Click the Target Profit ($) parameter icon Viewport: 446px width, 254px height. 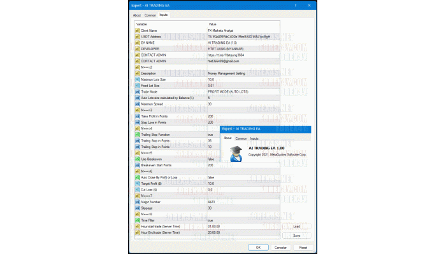point(137,184)
